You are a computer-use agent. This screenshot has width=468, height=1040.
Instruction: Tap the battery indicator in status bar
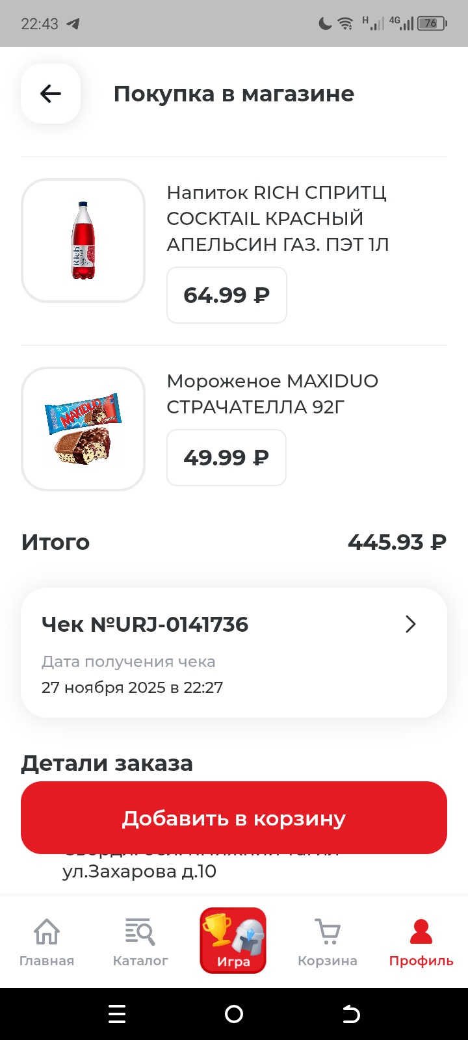pyautogui.click(x=432, y=24)
